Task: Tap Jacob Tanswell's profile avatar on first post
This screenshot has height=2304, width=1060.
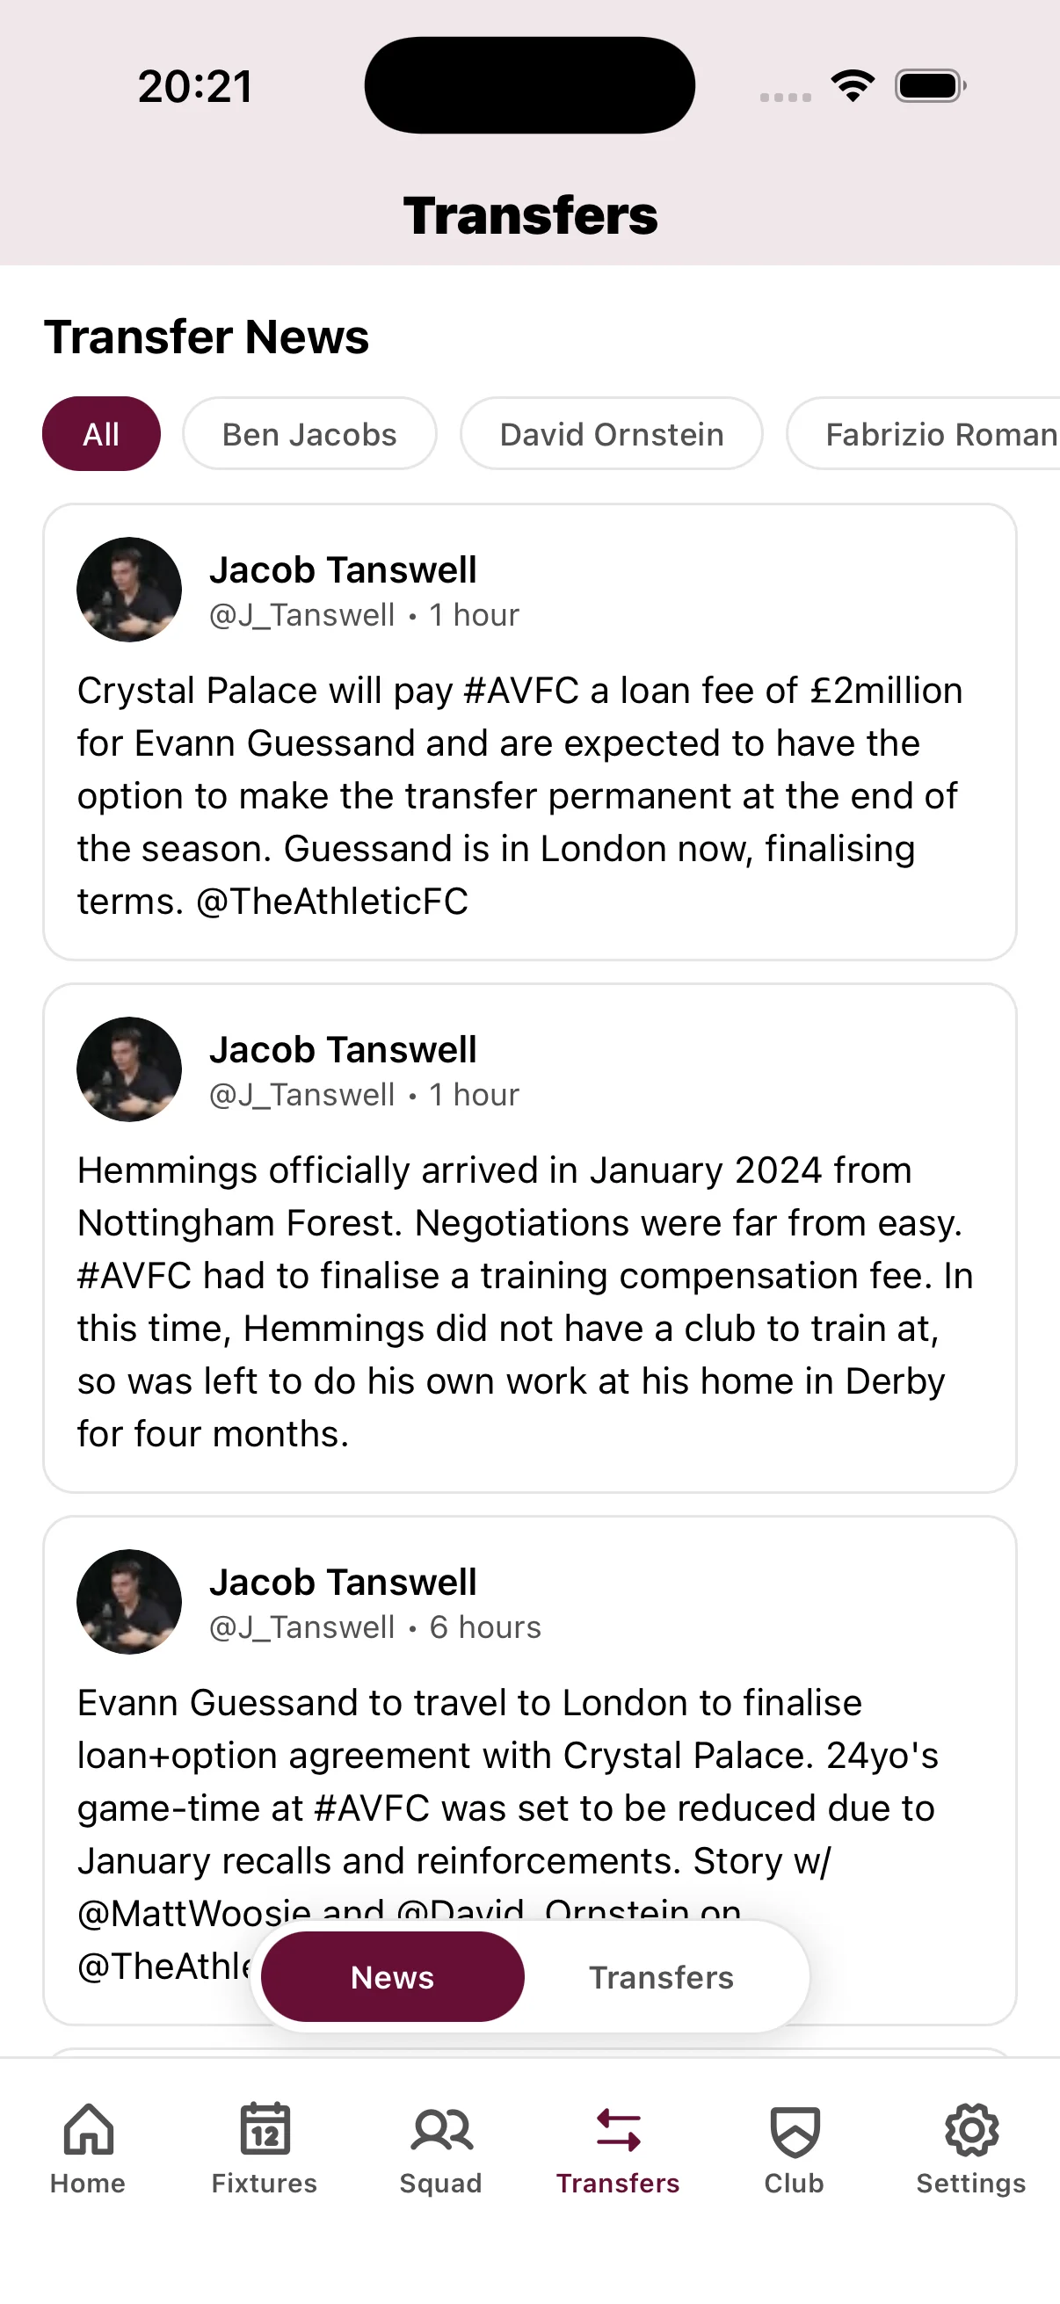Action: click(x=129, y=589)
